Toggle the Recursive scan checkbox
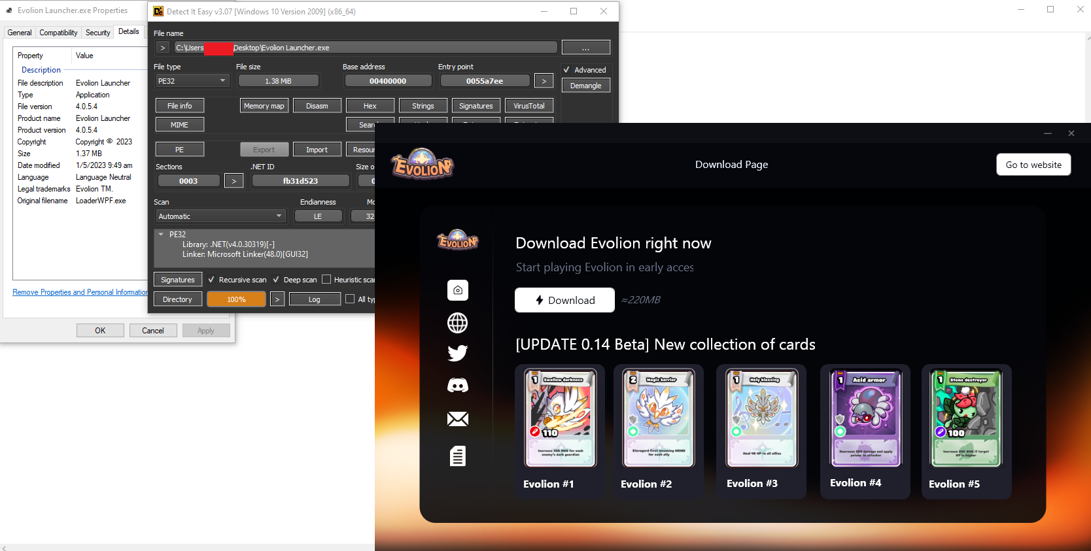 [x=211, y=280]
